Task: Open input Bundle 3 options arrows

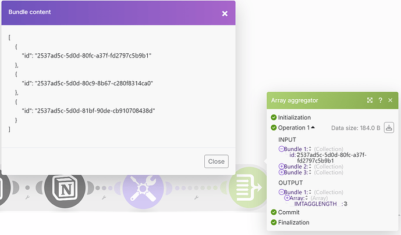Action: coord(310,172)
